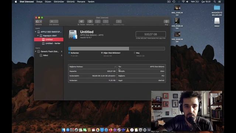Click the Kullanılabilir row value
Image resolution: width=236 pixels, height=133 pixels.
104,76
